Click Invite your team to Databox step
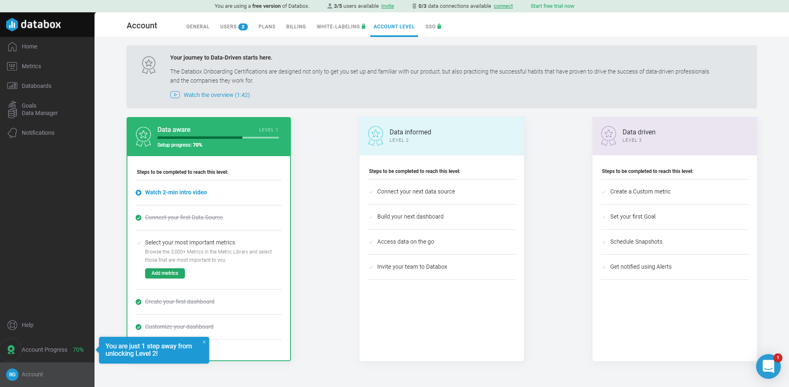The image size is (789, 387). [412, 267]
